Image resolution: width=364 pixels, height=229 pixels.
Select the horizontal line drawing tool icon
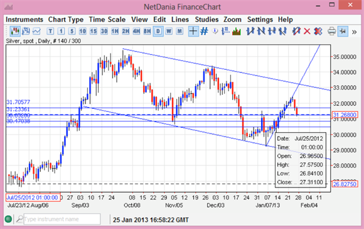pyautogui.click(x=272, y=31)
